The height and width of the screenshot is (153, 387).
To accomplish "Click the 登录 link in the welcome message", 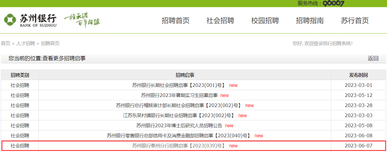I will 318,43.
